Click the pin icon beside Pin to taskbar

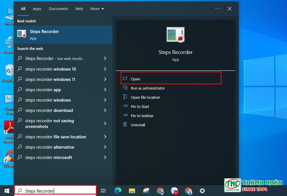tap(125, 115)
